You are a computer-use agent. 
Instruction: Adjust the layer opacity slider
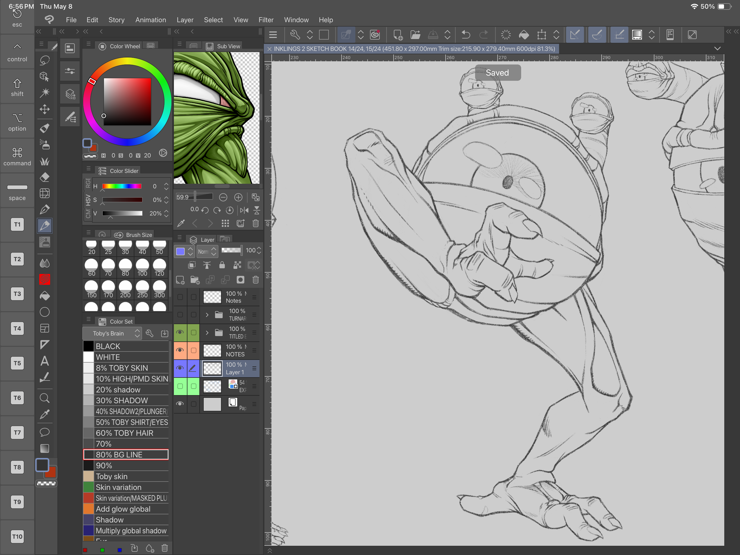(x=232, y=250)
